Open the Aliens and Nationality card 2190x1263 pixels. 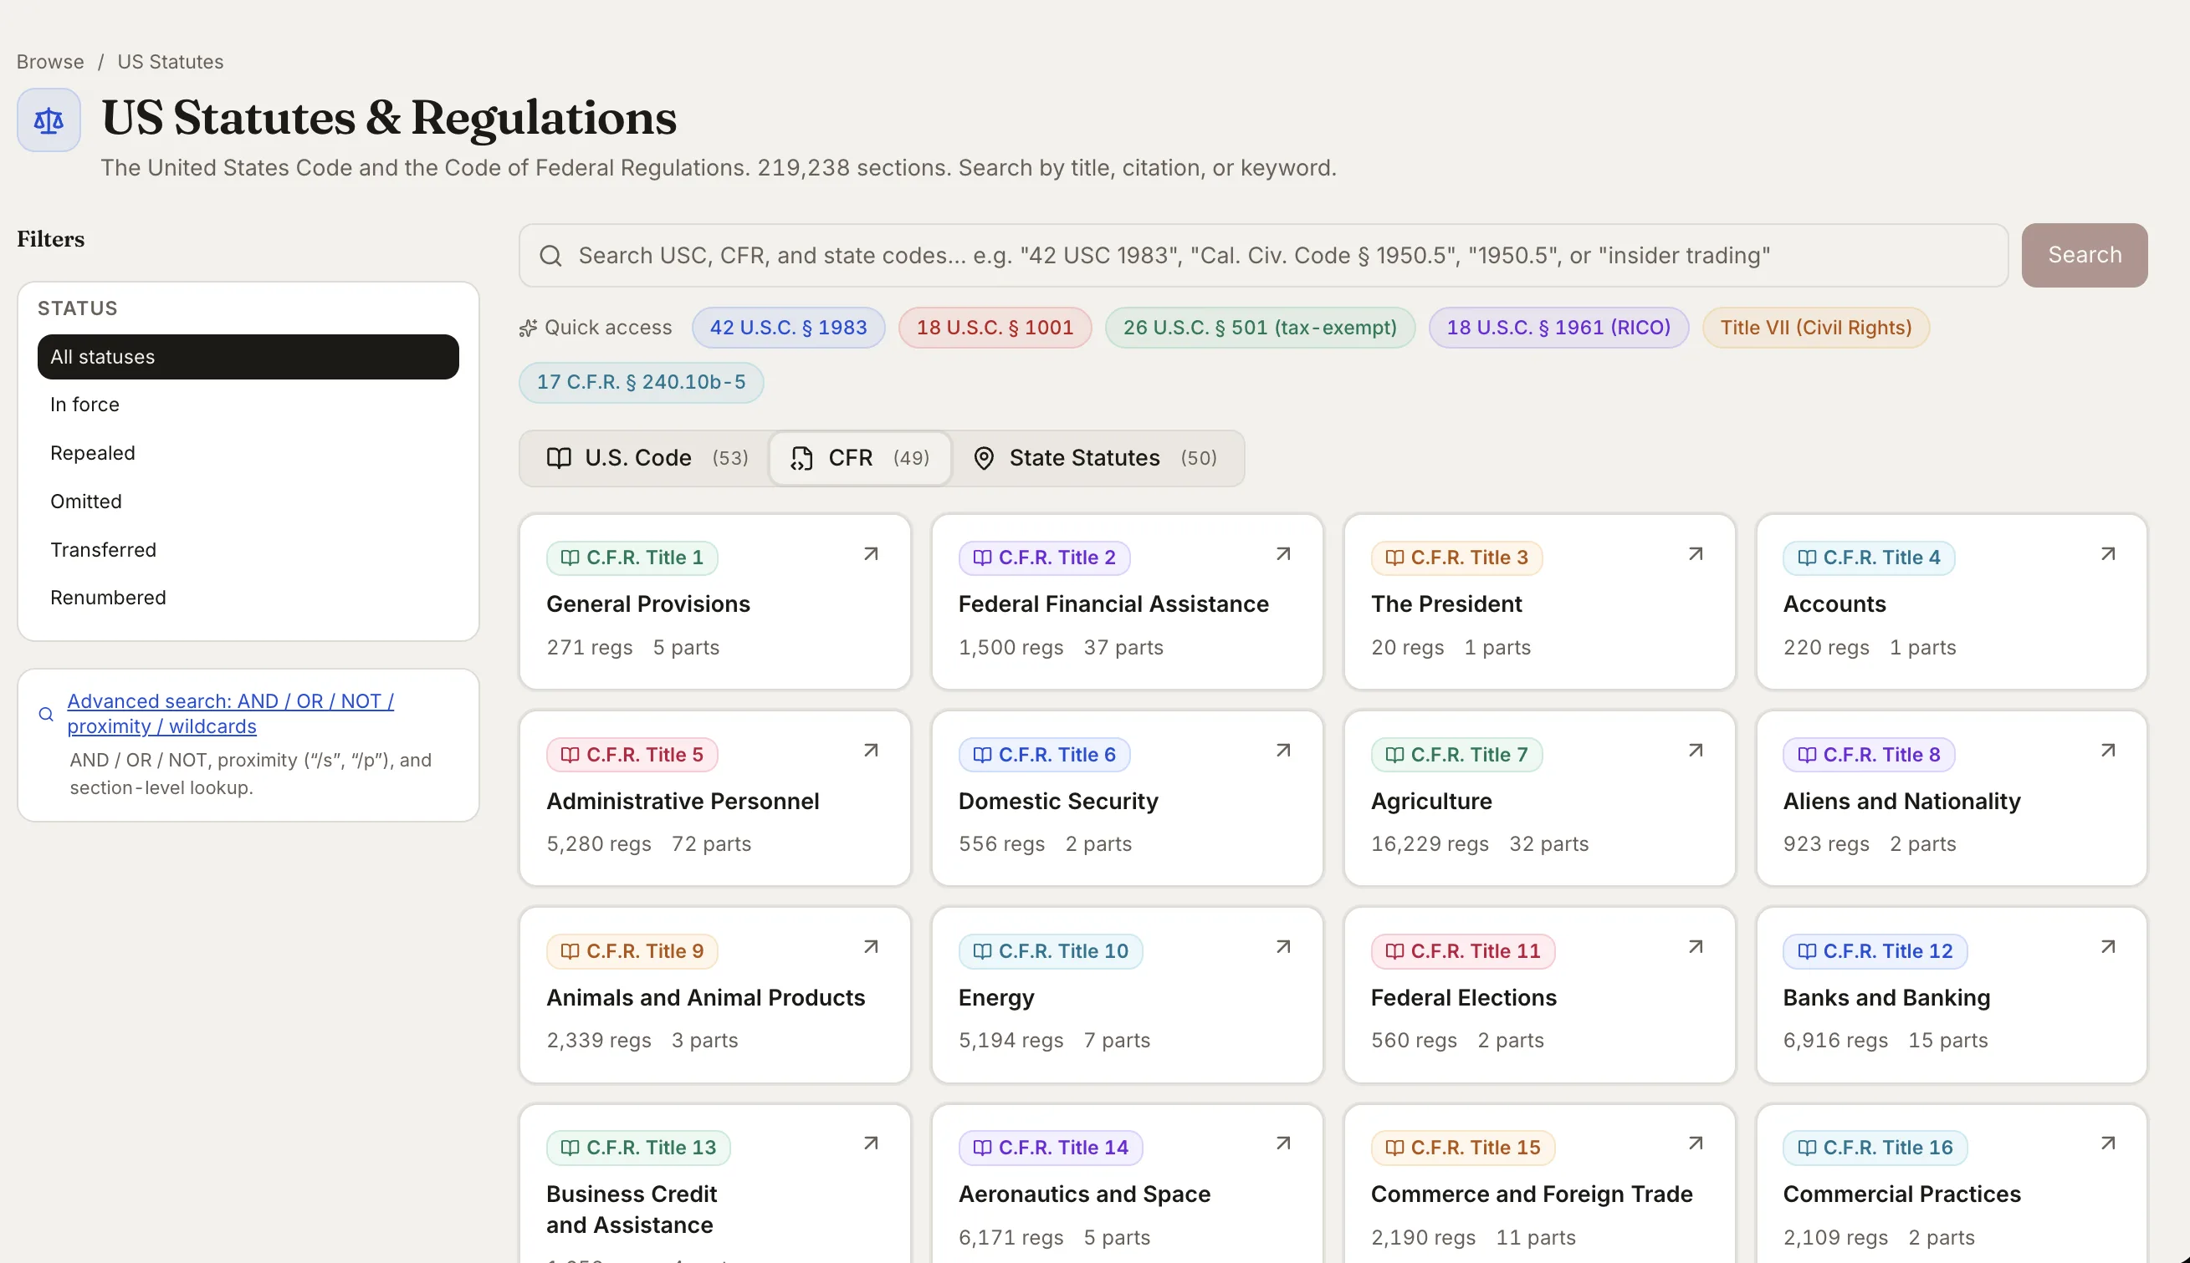pos(1952,799)
